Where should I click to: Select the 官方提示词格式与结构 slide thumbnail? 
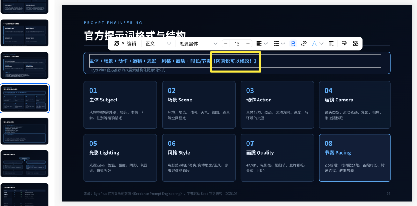click(25, 98)
